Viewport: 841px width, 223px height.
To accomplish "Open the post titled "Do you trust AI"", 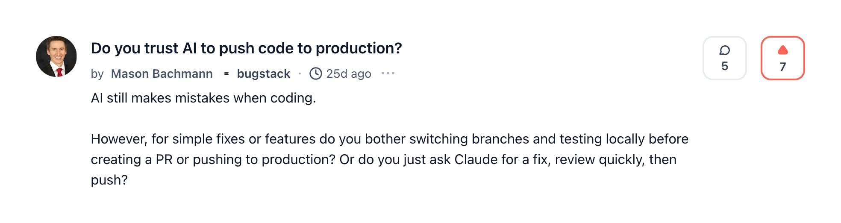I will point(246,48).
